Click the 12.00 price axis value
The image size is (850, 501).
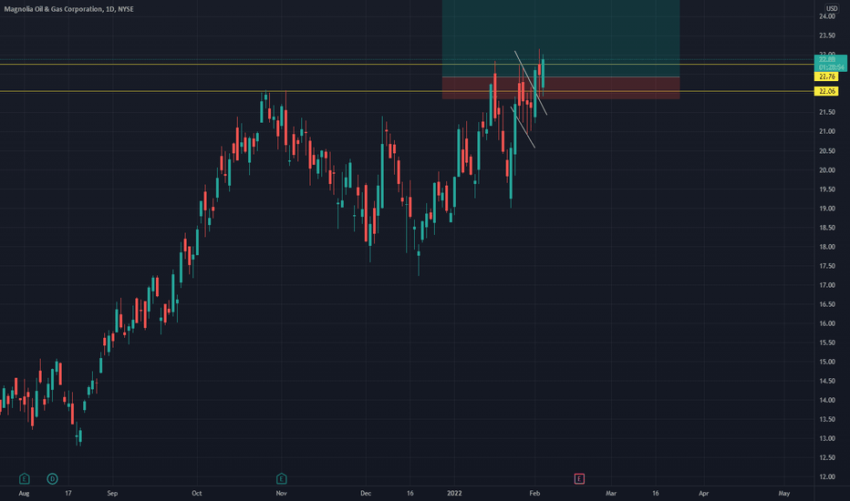pos(826,477)
